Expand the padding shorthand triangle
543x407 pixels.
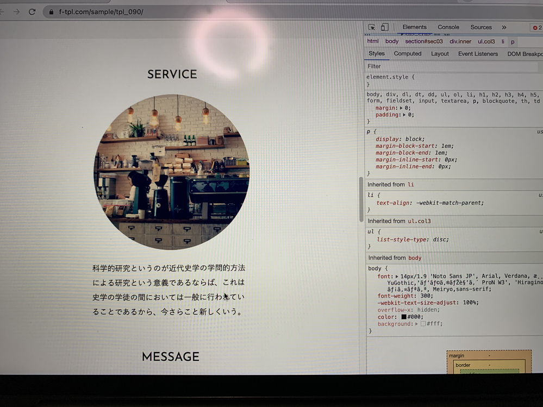point(404,115)
